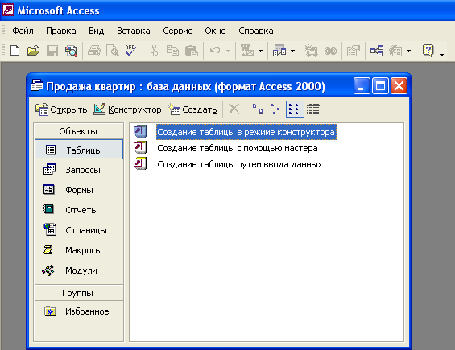Click the Properties icon in the toolbar
The height and width of the screenshot is (350, 455).
(354, 51)
